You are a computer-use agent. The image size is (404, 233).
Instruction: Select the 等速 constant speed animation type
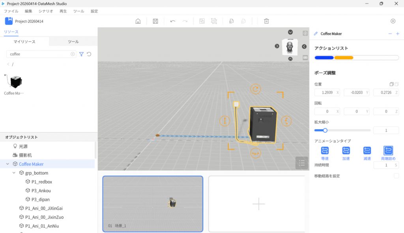pyautogui.click(x=325, y=150)
